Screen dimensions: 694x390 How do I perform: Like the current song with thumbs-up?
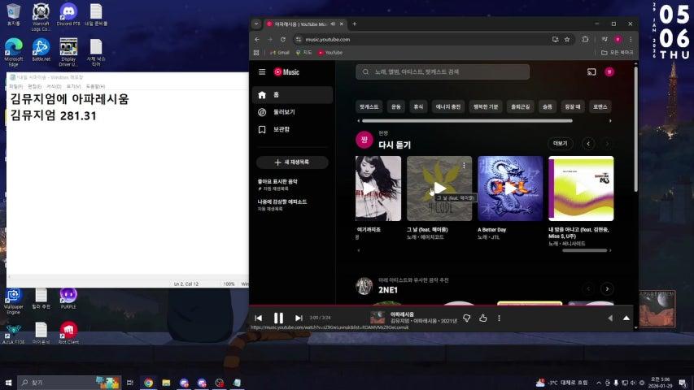(483, 318)
